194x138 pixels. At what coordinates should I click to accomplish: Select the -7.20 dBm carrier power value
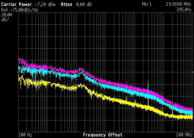click(45, 5)
